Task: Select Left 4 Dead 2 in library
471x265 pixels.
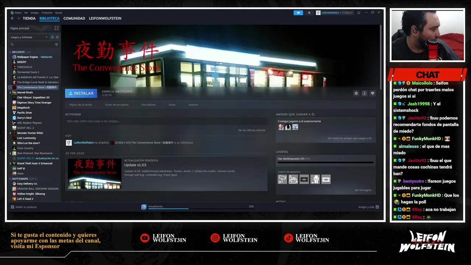Action: coord(25,199)
